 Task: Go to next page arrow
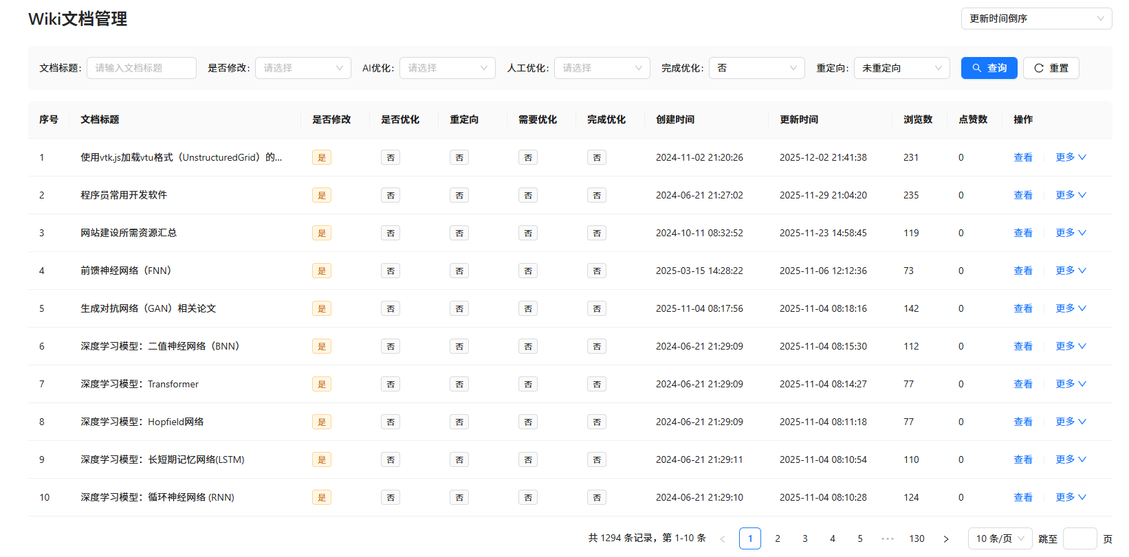(946, 539)
